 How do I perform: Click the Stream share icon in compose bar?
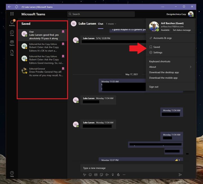pyautogui.click(x=107, y=175)
